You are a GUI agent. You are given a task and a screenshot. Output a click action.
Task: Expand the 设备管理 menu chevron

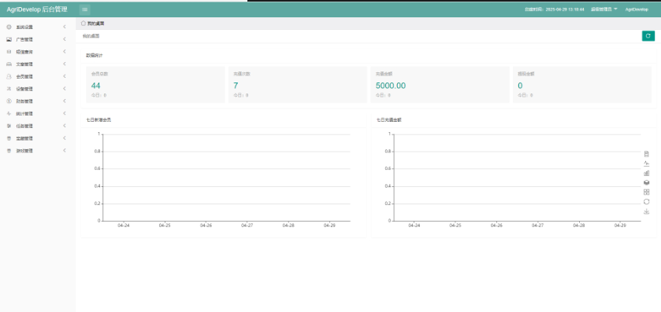[x=65, y=89]
